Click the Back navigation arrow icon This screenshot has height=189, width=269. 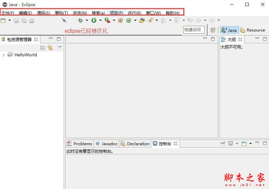(199, 20)
